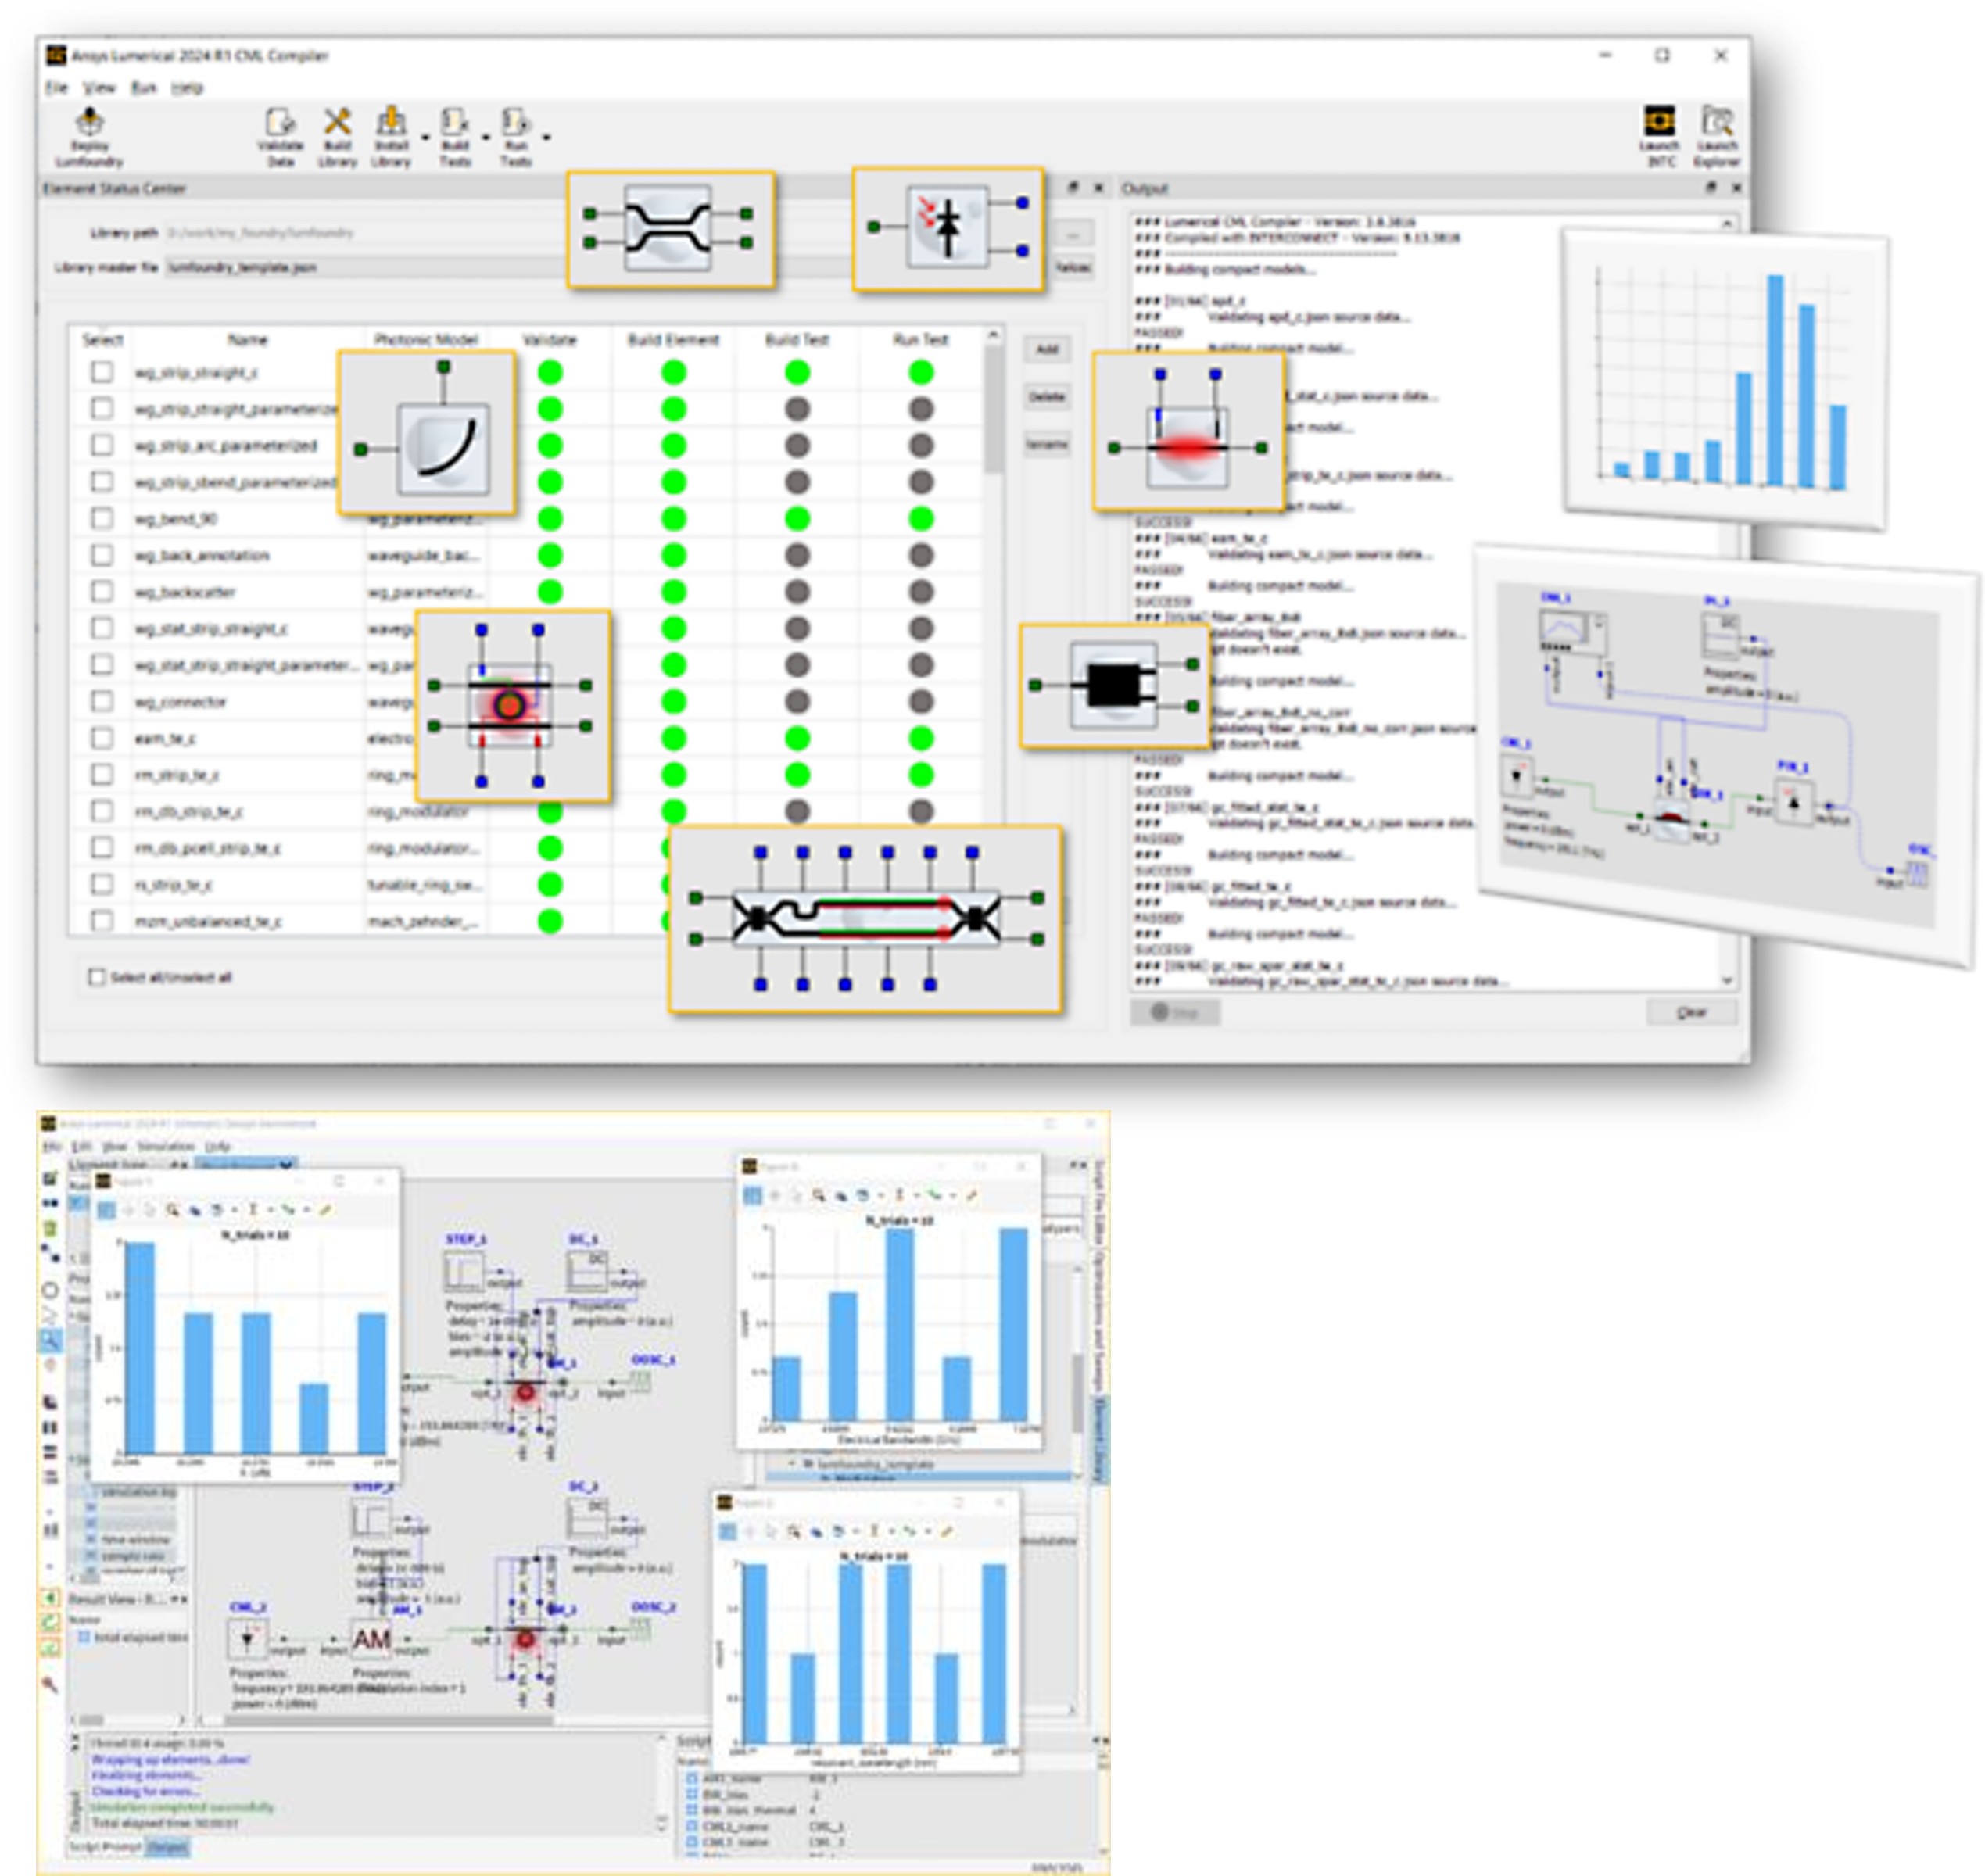Click the Validate column header
Viewport: 1985px width, 1876px height.
pos(549,340)
